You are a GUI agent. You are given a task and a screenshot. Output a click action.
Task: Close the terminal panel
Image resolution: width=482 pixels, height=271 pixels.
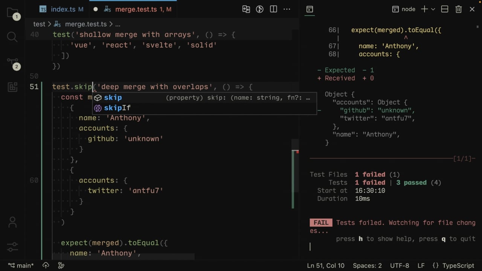(x=472, y=9)
